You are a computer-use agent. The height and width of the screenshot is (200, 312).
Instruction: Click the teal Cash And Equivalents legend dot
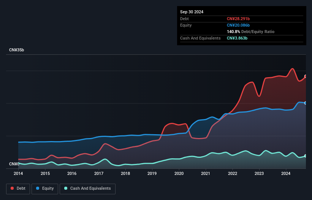coord(66,188)
